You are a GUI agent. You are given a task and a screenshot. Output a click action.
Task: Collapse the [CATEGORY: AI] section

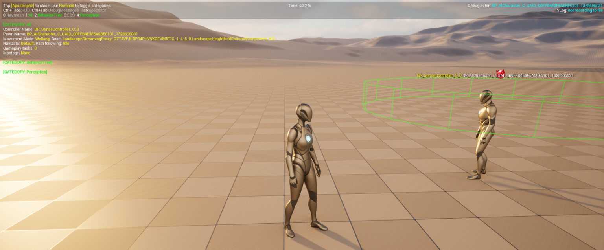coord(17,24)
